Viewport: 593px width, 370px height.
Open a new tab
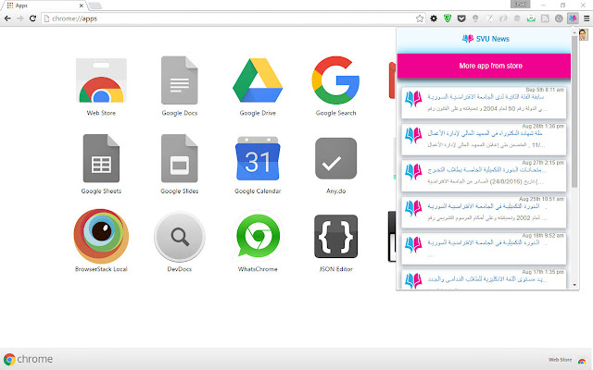point(95,6)
